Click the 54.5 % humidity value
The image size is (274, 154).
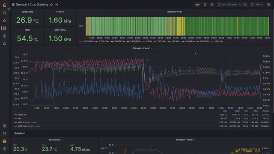(27, 38)
